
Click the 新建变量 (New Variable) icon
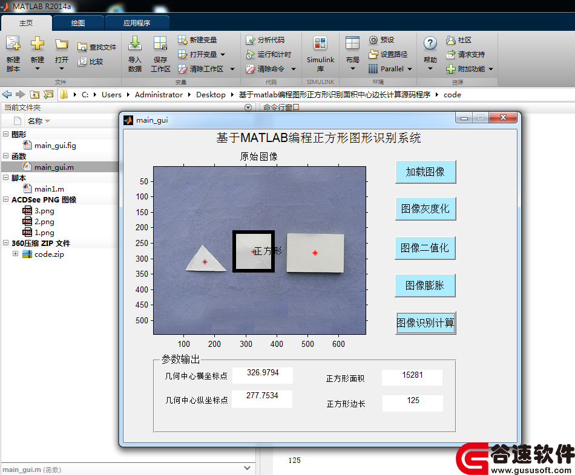[182, 39]
